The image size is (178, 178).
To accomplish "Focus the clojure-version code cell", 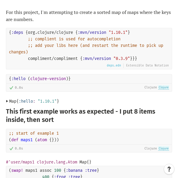I will [89, 79].
